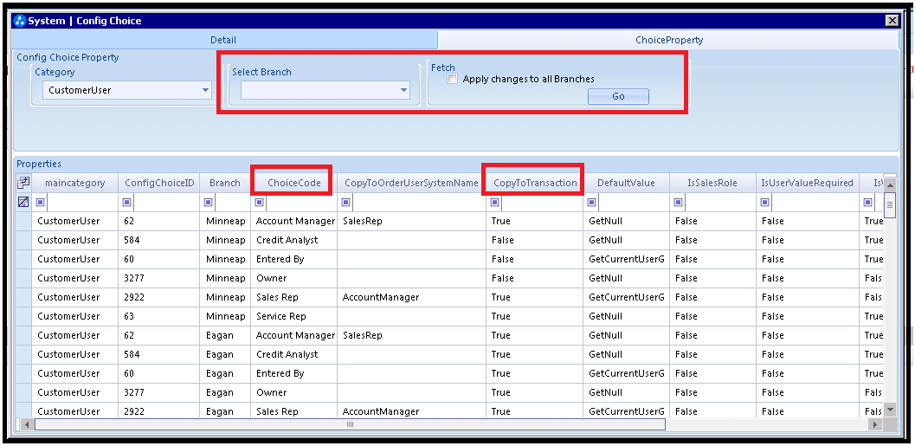Click the vertical scrollbar thumb
915x446 pixels.
[890, 205]
